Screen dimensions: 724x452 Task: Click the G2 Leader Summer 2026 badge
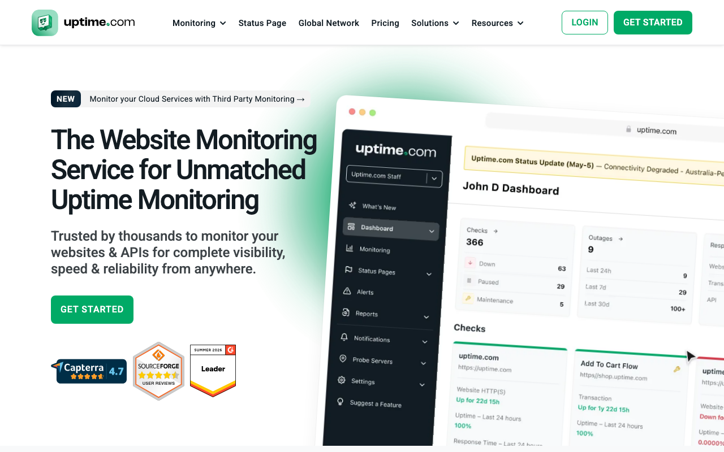coord(213,371)
